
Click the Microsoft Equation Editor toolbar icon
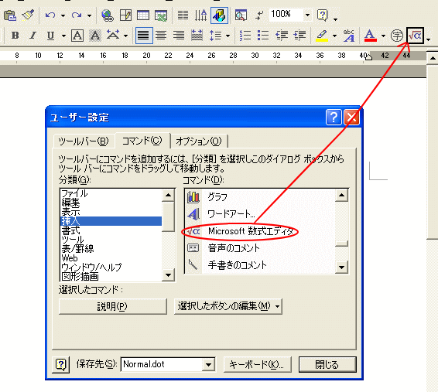(415, 36)
